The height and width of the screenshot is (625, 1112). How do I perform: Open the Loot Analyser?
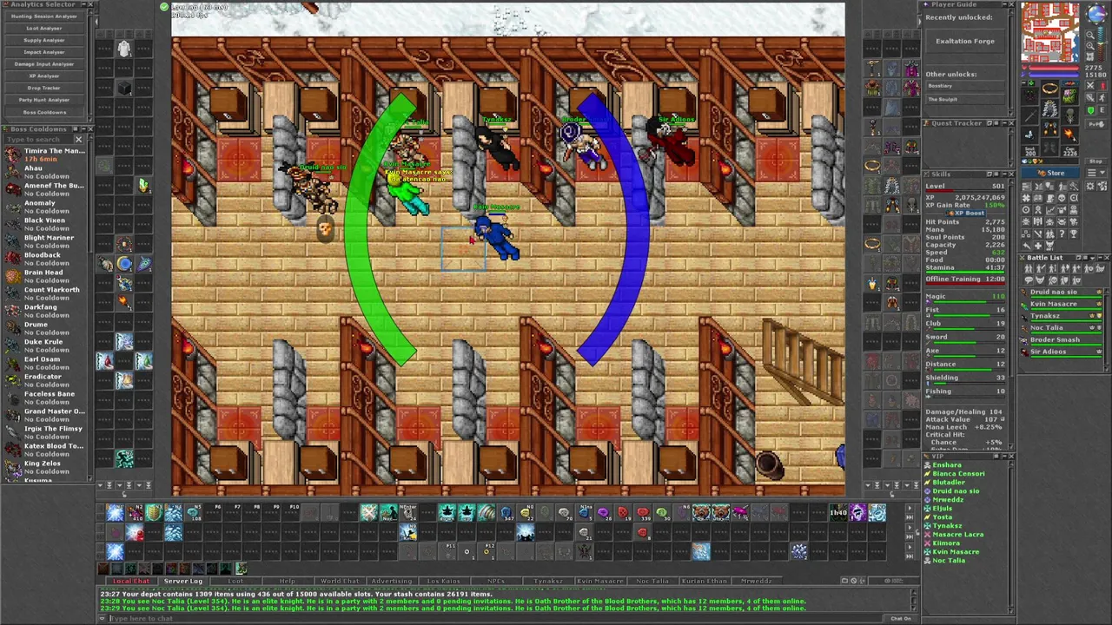click(x=44, y=29)
